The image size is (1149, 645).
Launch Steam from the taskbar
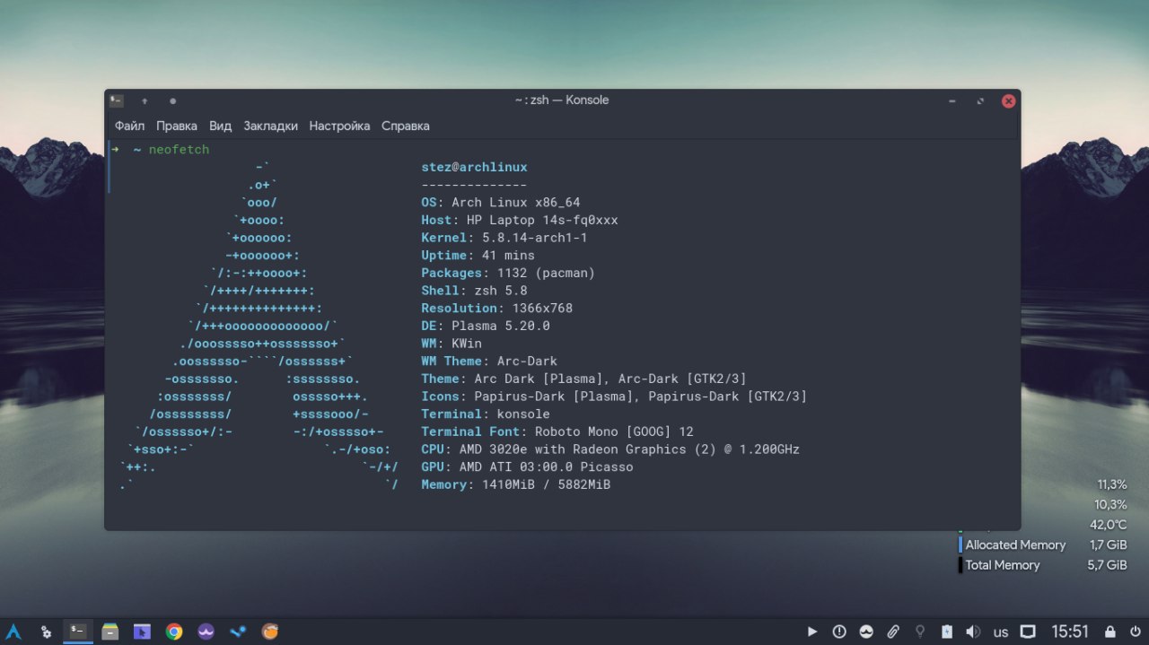238,632
